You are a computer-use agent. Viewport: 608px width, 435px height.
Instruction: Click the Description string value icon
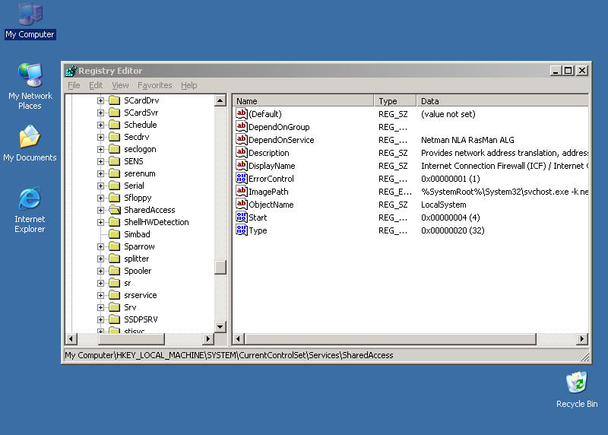(x=241, y=153)
